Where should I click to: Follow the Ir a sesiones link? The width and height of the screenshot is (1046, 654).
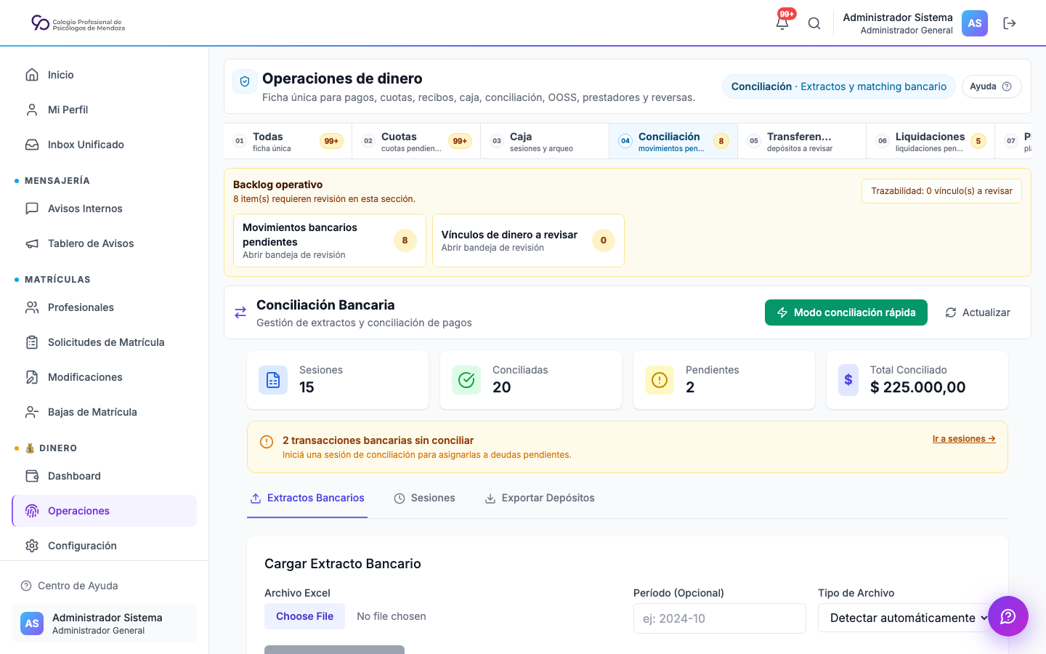[x=964, y=439]
